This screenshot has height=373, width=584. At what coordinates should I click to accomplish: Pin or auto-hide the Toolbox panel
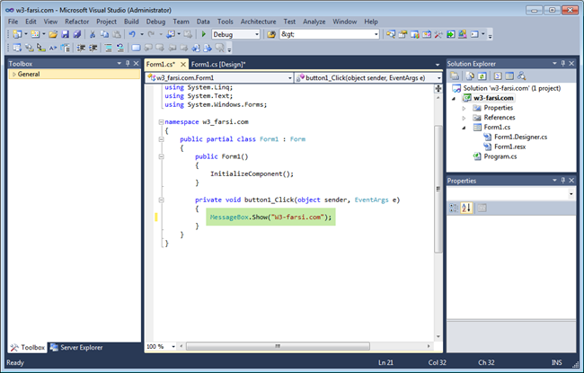(128, 63)
